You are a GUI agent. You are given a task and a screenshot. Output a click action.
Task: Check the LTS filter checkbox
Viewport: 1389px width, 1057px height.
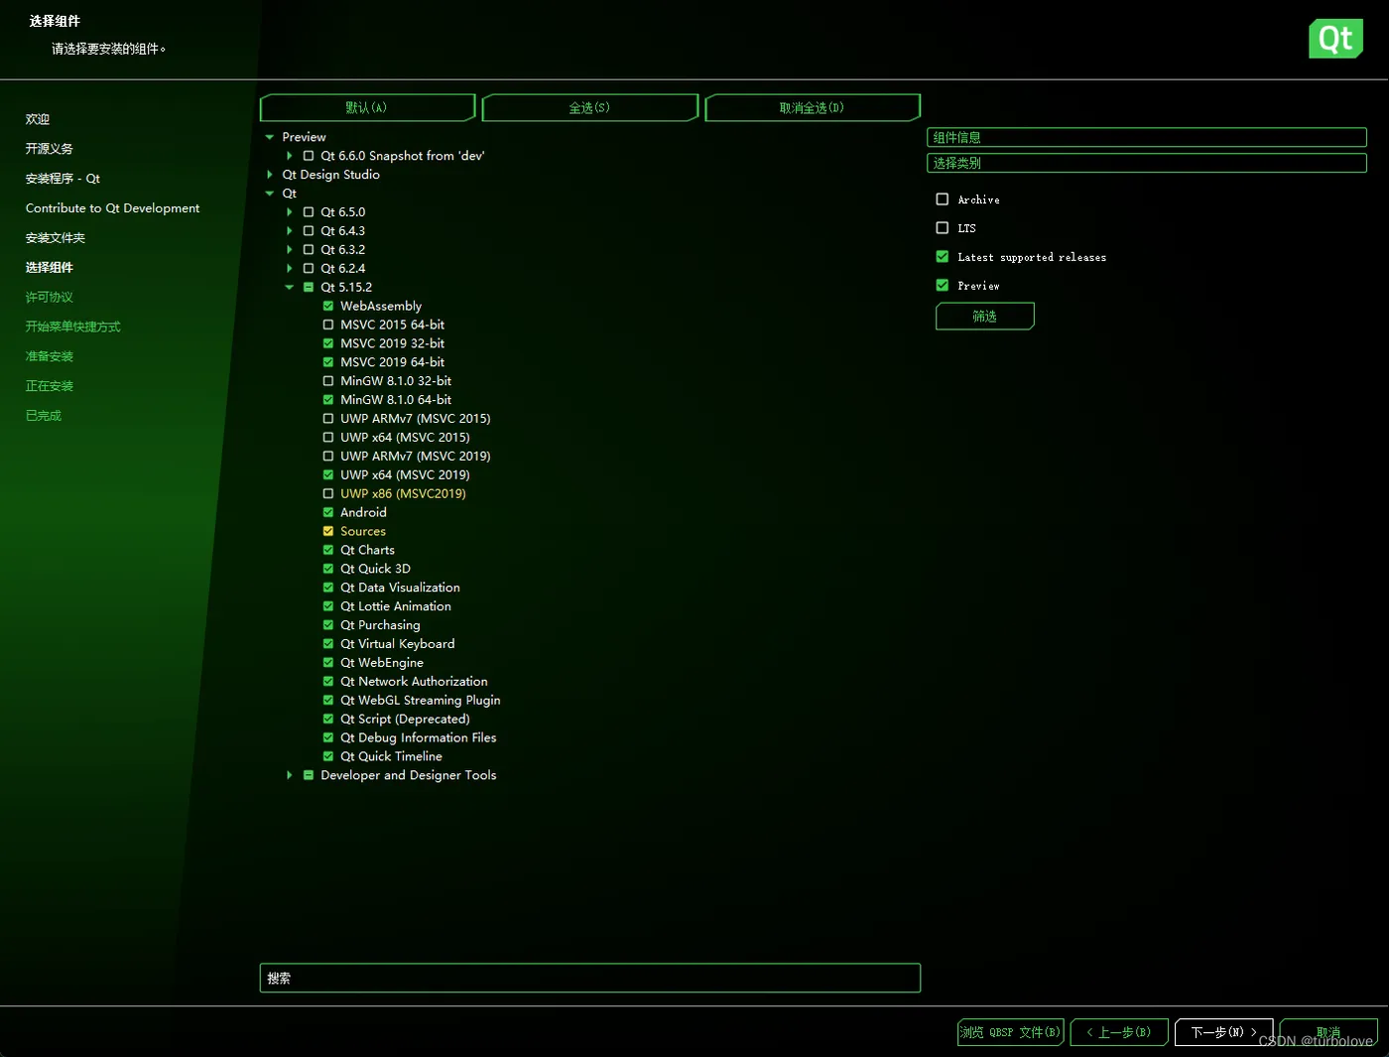coord(943,228)
